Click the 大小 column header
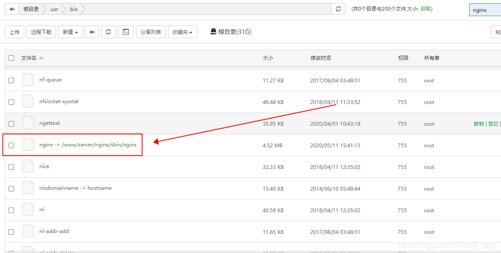This screenshot has height=253, width=501. pos(268,58)
